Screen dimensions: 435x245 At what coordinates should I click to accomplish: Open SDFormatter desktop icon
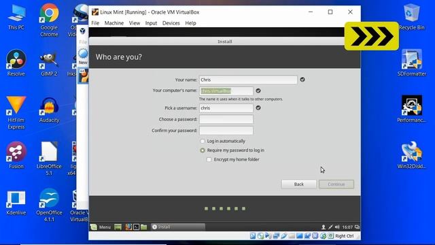coord(412,63)
